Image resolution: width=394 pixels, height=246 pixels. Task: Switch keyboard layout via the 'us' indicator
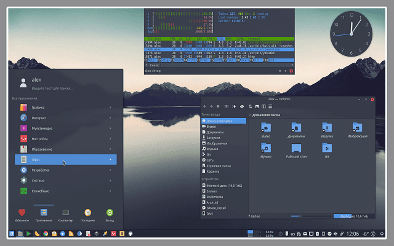tap(293, 234)
